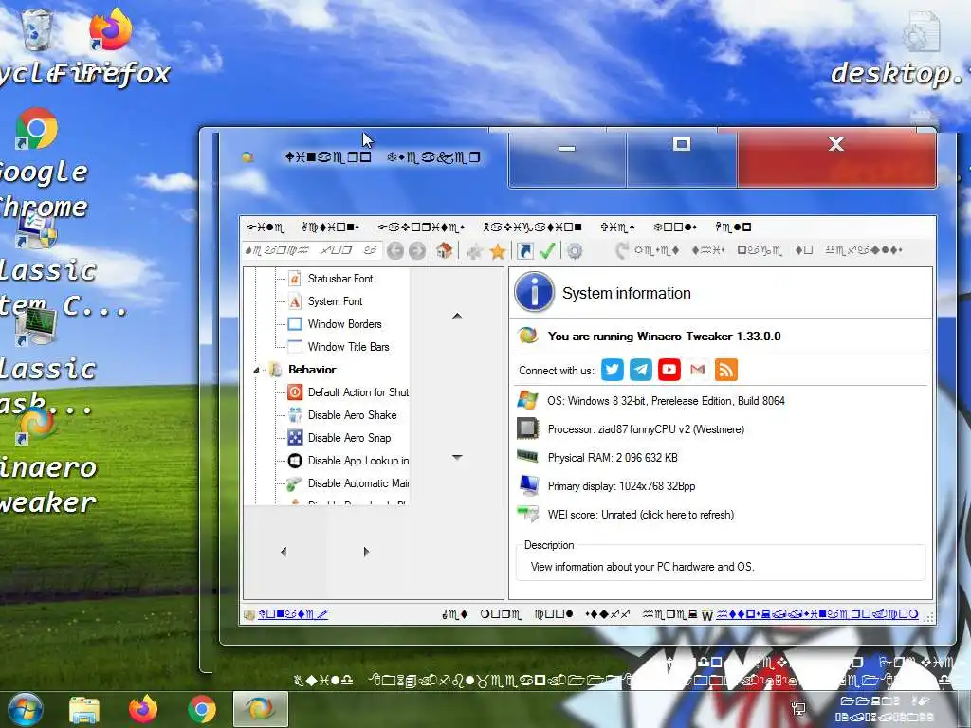This screenshot has width=971, height=728.
Task: Click WEI score click here to refresh
Action: [x=641, y=515]
